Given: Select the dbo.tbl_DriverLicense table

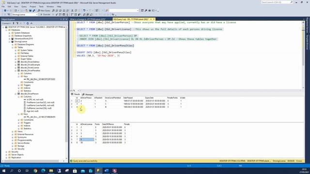Looking at the screenshot, I should [30, 68].
